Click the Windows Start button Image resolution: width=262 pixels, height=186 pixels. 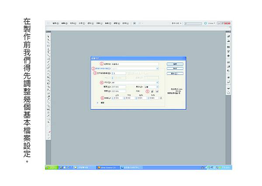coord(52,167)
